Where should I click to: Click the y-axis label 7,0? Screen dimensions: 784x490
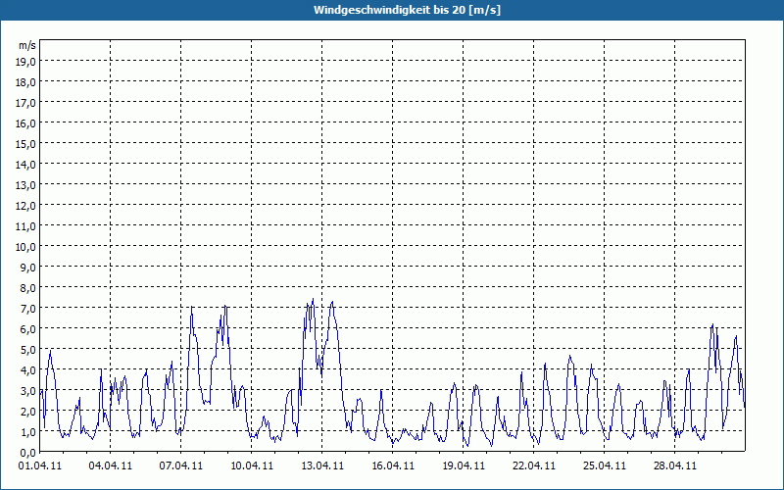coord(28,309)
